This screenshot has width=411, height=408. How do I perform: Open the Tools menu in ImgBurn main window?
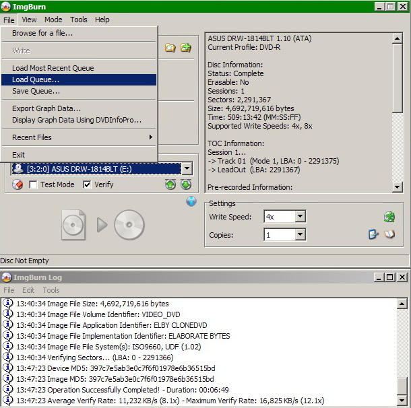pos(79,20)
